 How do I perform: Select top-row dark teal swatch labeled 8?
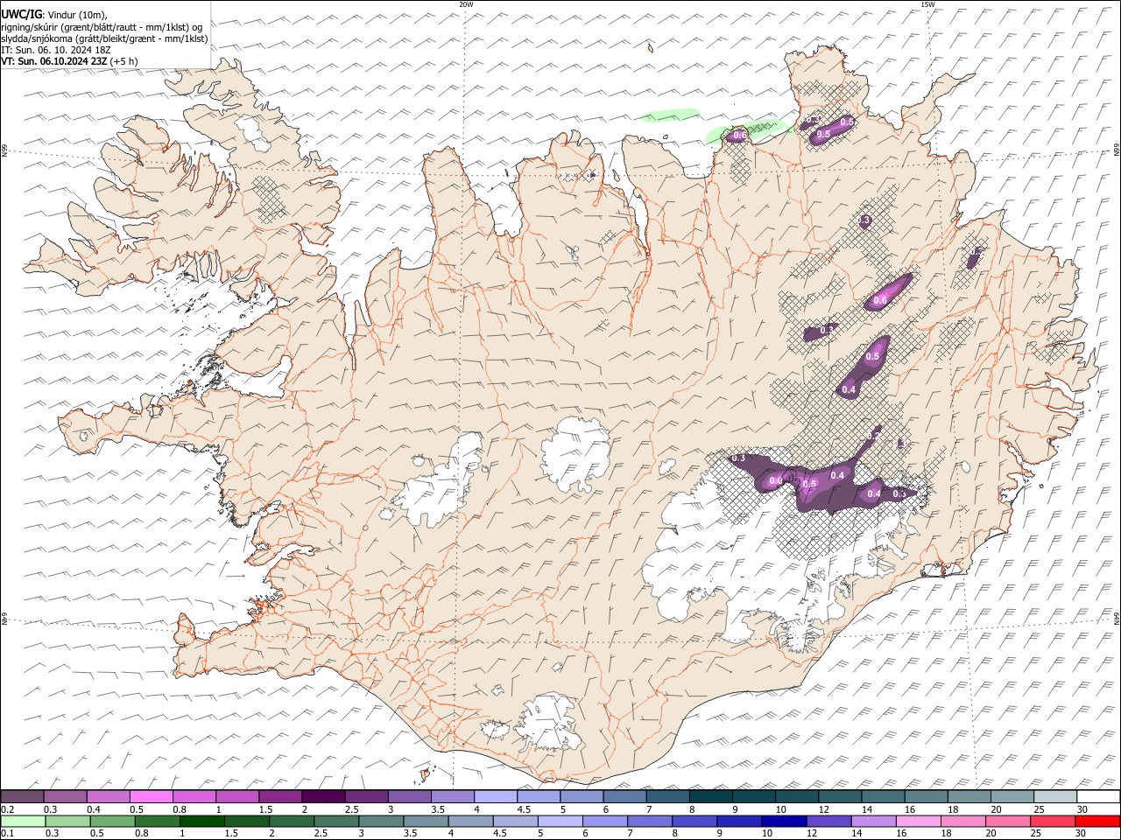pyautogui.click(x=710, y=797)
